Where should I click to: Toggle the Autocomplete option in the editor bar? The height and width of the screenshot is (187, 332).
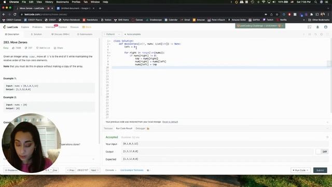[x=133, y=34]
